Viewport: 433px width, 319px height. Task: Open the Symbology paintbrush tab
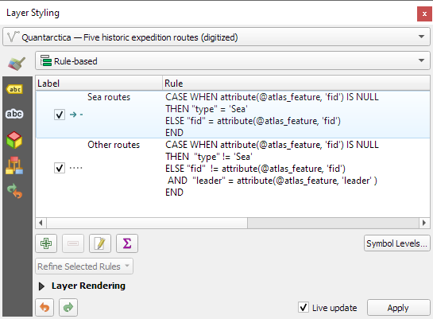(x=17, y=64)
